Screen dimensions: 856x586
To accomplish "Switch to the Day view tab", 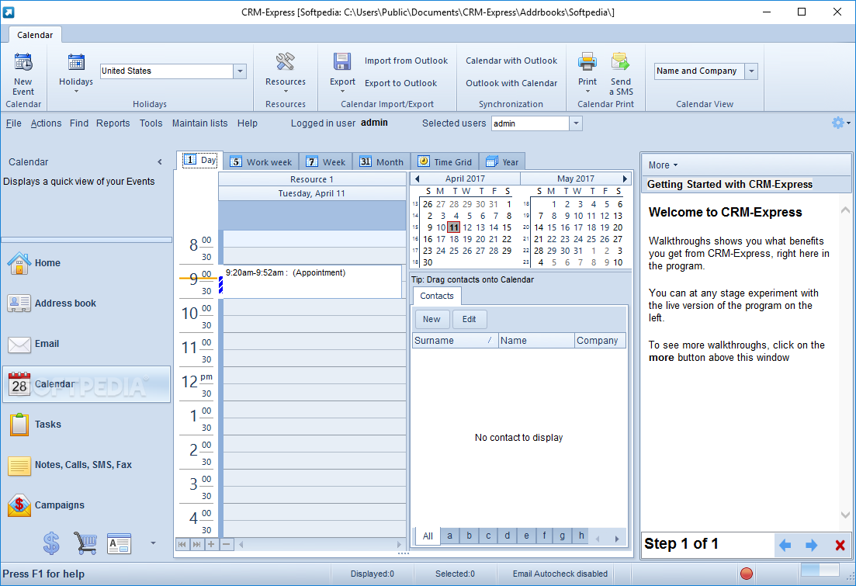I will click(199, 160).
